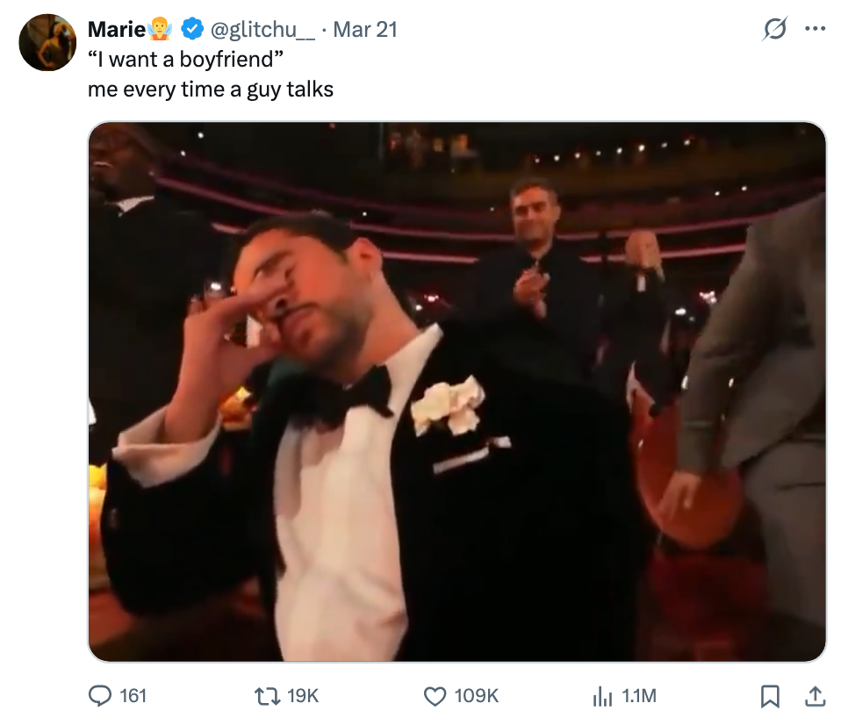841x725 pixels.
Task: Click the share upload arrow icon
Action: tap(815, 696)
